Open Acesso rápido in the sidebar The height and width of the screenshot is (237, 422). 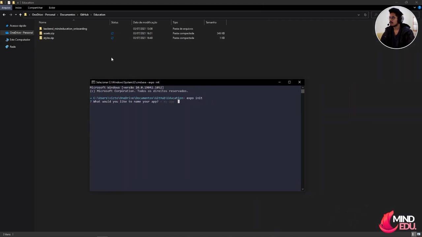click(x=18, y=26)
